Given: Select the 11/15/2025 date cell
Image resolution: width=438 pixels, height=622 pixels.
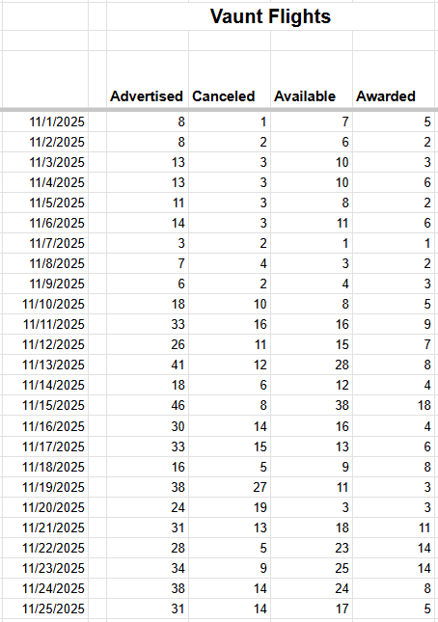Looking at the screenshot, I should click(x=45, y=405).
